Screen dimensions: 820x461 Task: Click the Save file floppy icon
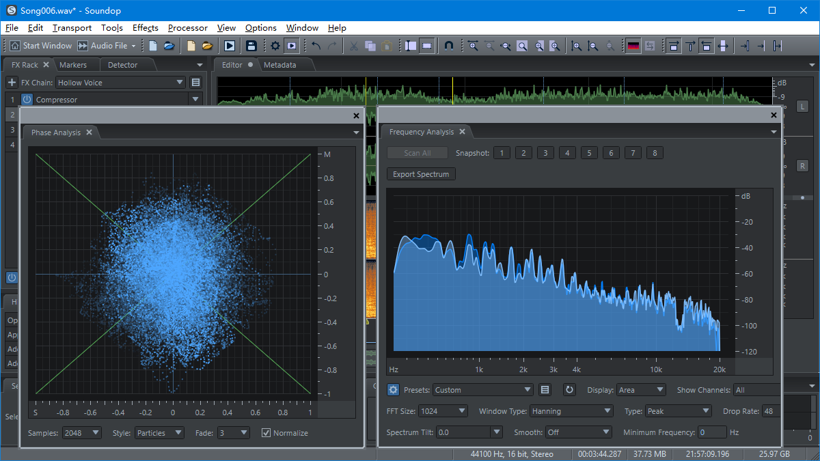click(251, 46)
